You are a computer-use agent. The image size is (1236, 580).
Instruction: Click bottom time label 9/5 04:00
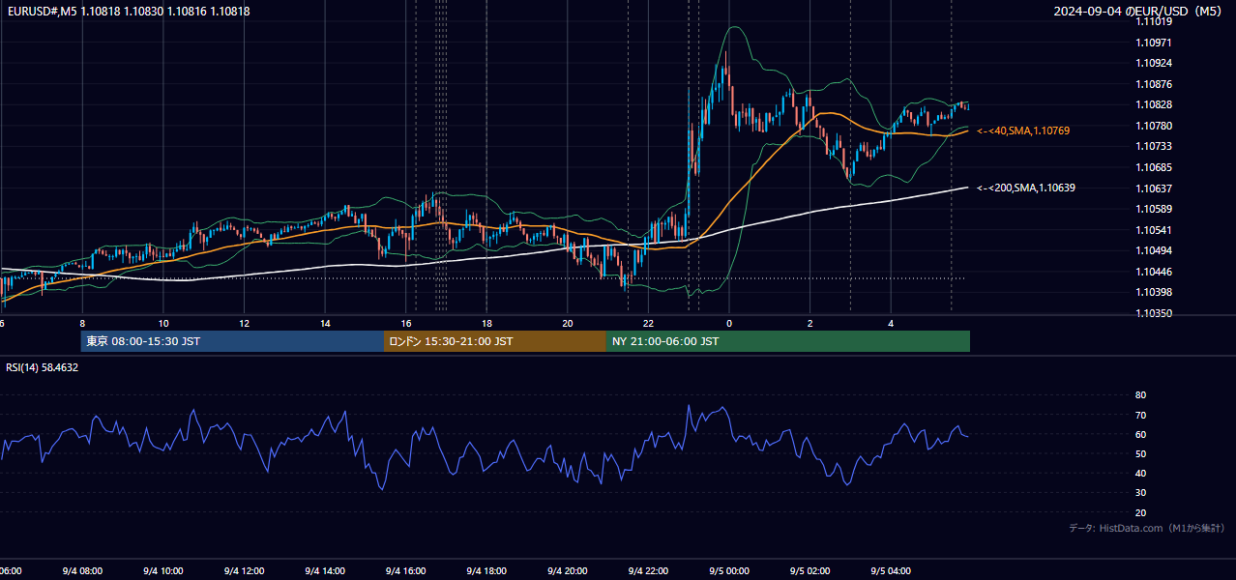click(891, 571)
